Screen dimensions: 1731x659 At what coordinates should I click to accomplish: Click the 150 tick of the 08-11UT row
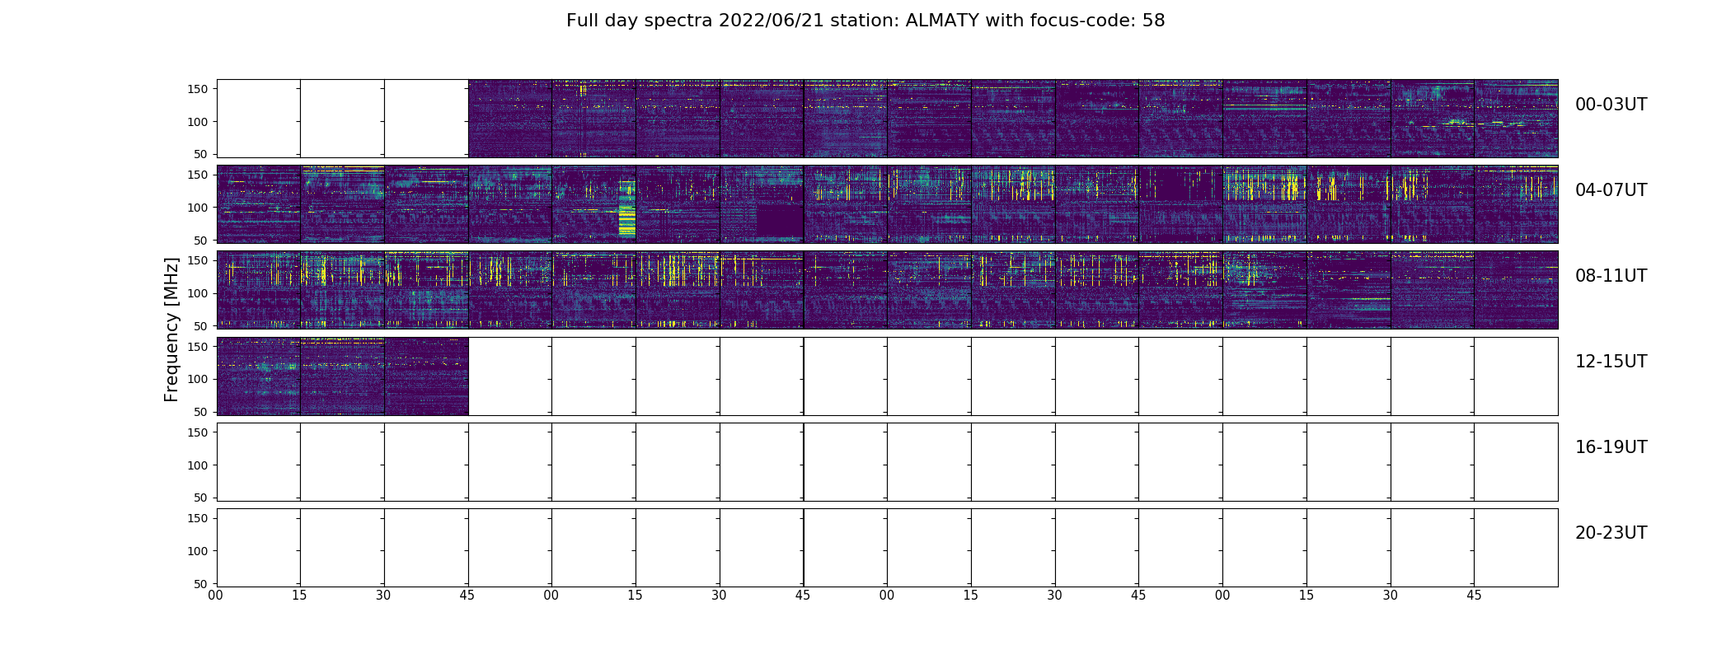tap(196, 260)
